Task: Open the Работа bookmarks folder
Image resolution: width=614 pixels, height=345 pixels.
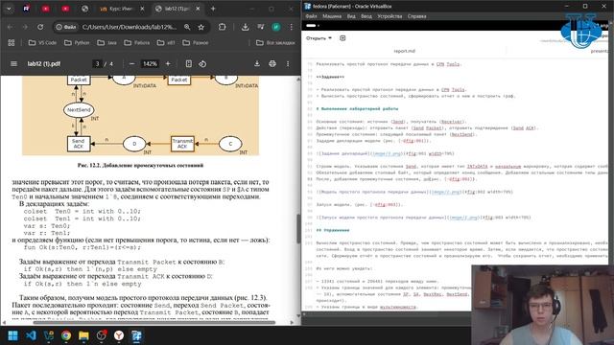Action: [137, 42]
